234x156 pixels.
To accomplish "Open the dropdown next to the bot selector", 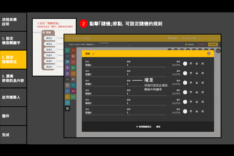I will (x=115, y=44).
